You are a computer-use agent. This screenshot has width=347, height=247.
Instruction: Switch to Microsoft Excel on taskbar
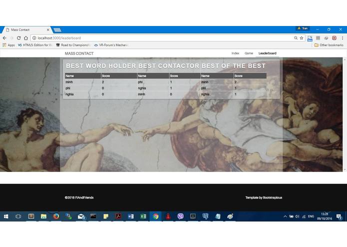143,216
